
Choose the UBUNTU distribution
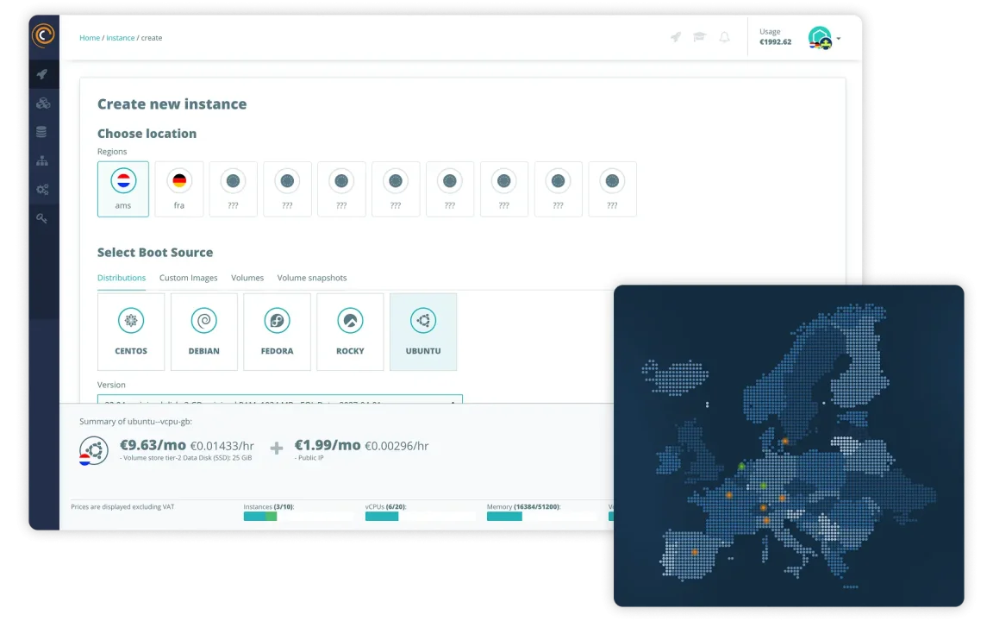pyautogui.click(x=423, y=331)
